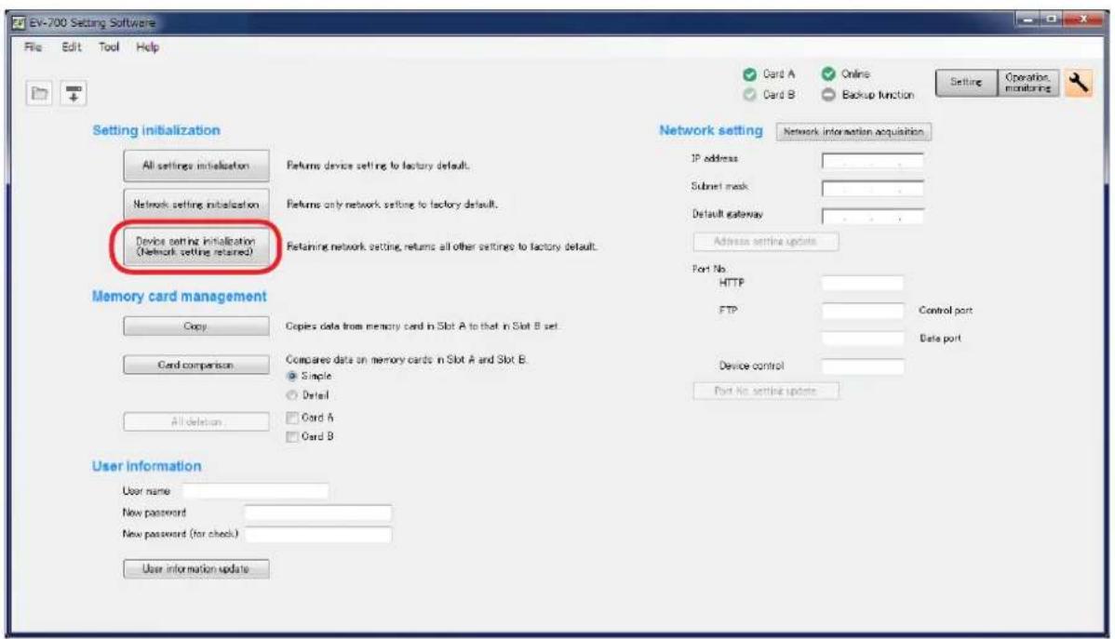This screenshot has width=1115, height=639.
Task: Focus the Default gateway field
Action: coord(872,216)
